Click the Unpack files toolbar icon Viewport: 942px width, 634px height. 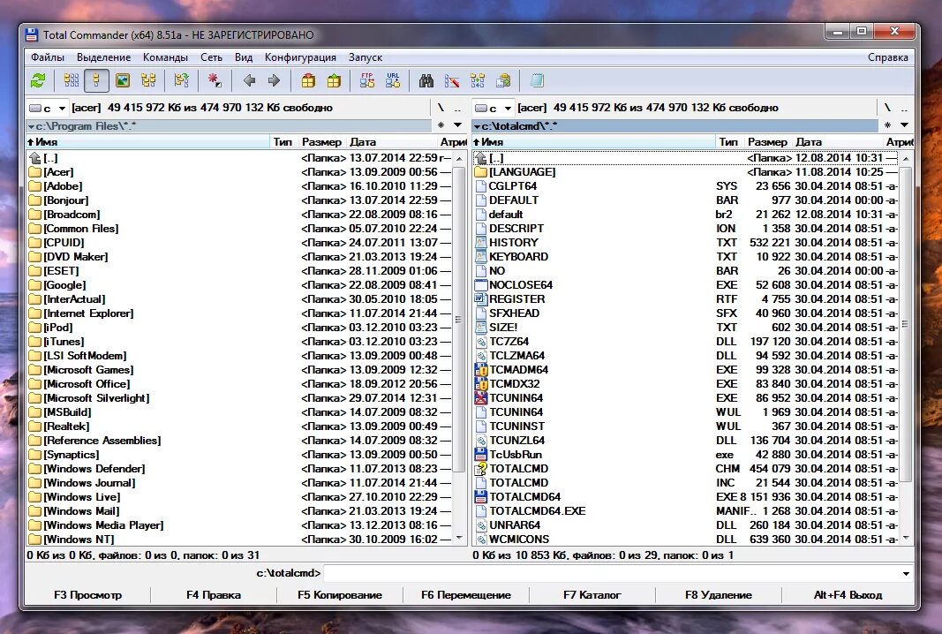tap(334, 80)
